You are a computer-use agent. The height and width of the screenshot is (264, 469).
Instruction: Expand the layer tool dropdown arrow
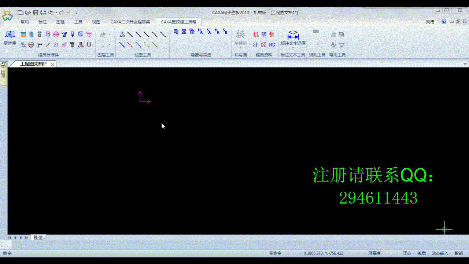tap(110, 34)
